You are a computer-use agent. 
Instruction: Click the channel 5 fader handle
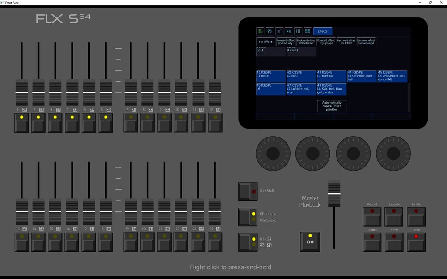(89, 92)
